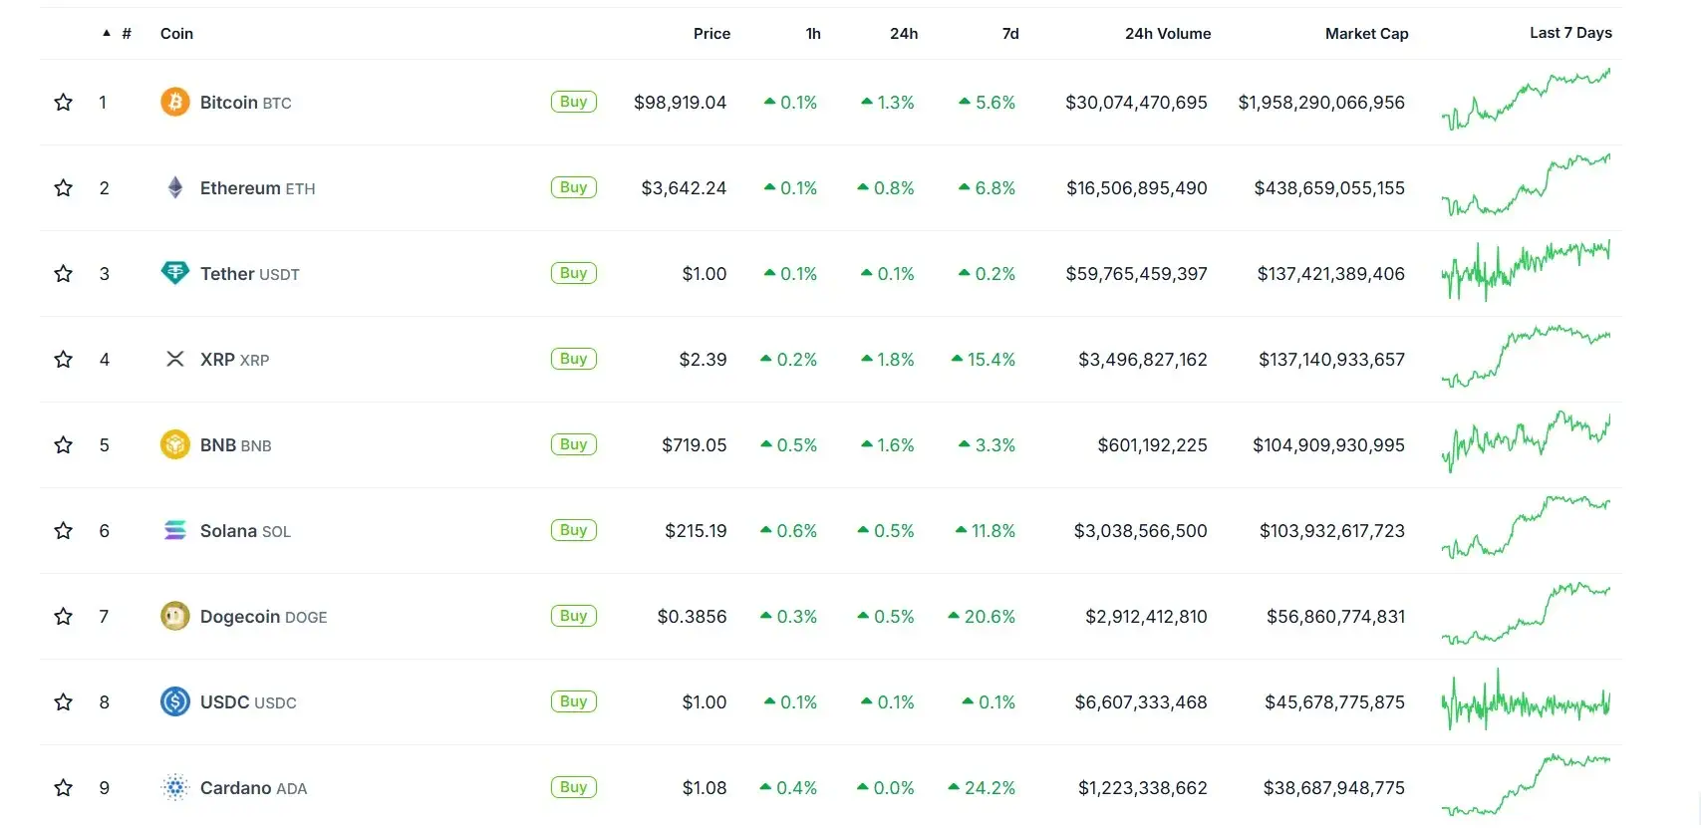Click the USDC coin logo
Screen dimensions: 1701x828
pyautogui.click(x=175, y=701)
